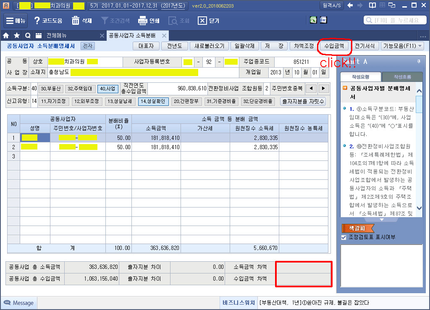This screenshot has width=430, height=310.
Task: Select income type 30.부동산
Action: (51, 89)
